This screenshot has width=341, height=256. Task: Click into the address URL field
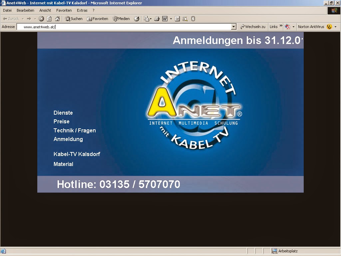[124, 27]
